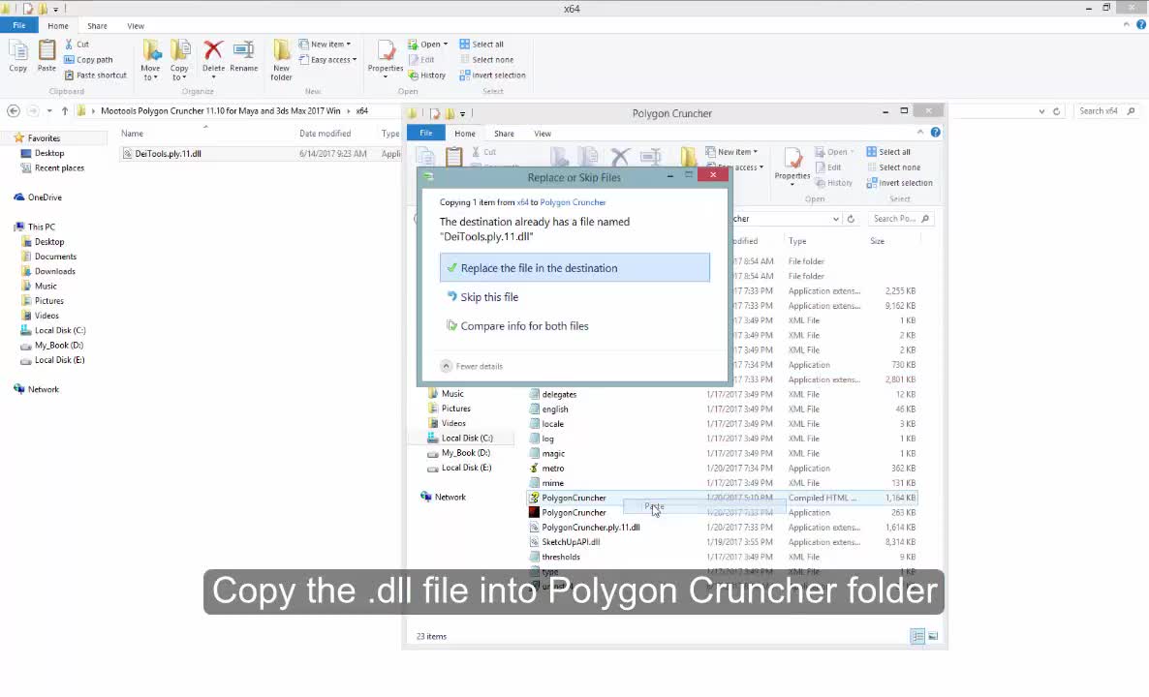Open New item dropdown in x64 ribbon

pyautogui.click(x=325, y=44)
